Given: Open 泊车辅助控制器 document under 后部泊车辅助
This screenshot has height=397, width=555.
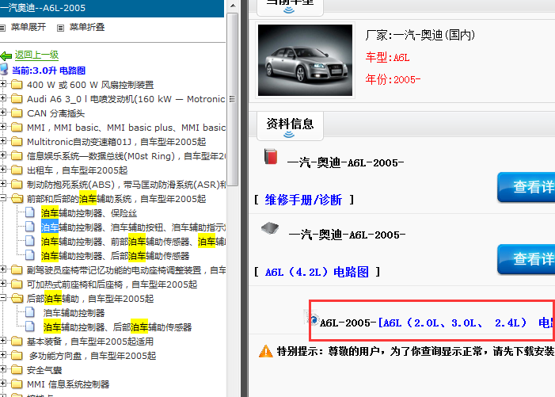Looking at the screenshot, I should (74, 313).
